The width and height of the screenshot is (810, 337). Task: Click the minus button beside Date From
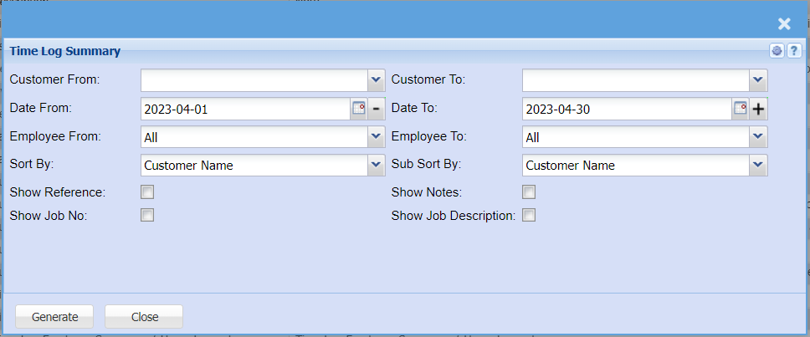pos(377,109)
